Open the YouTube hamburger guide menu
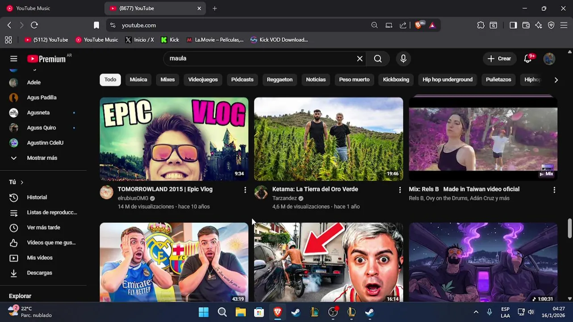 coord(14,59)
